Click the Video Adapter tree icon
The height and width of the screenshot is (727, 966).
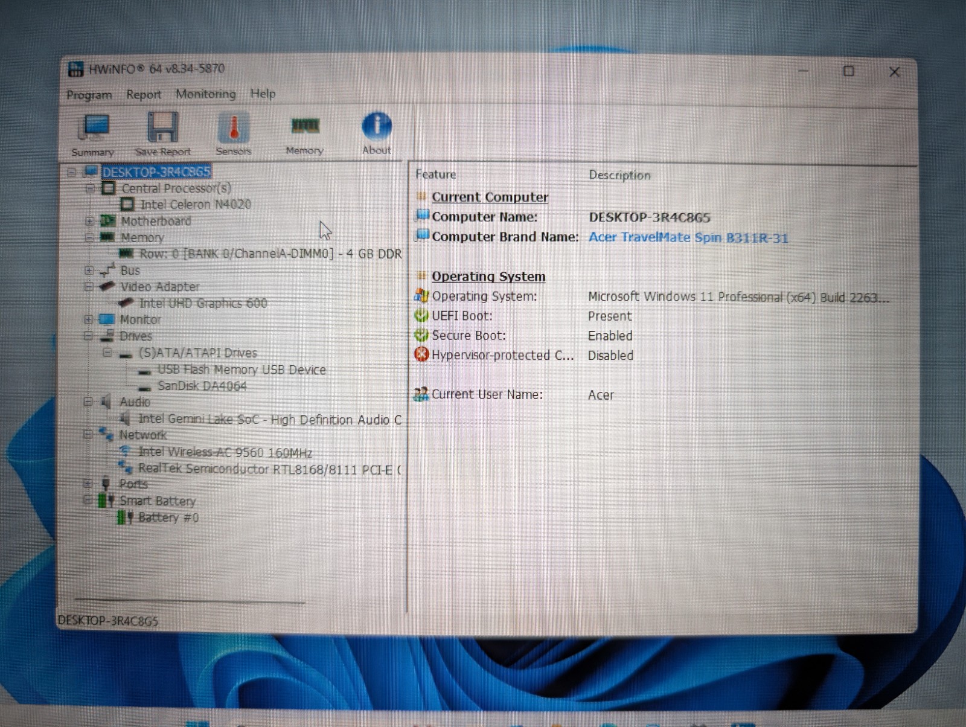(x=107, y=286)
